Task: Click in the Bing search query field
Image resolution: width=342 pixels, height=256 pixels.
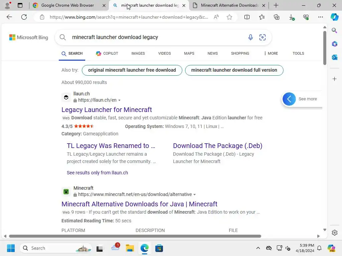Action: [x=157, y=37]
